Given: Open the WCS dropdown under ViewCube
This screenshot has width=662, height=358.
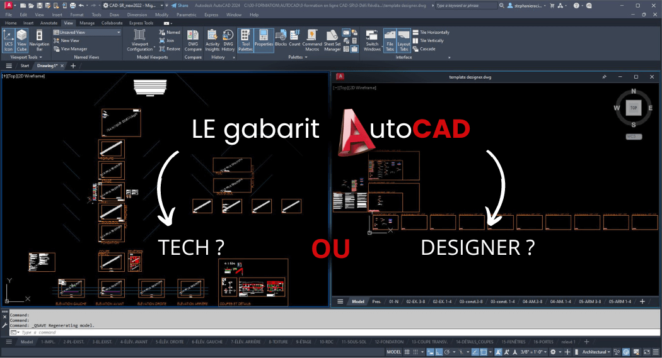Looking at the screenshot, I should [x=634, y=137].
